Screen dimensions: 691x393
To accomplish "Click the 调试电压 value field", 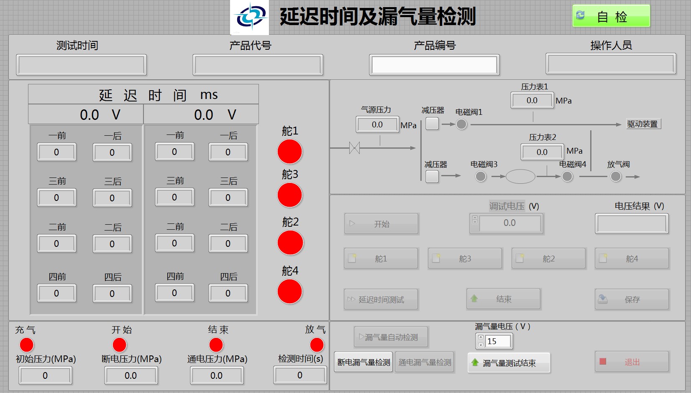I will tap(510, 223).
